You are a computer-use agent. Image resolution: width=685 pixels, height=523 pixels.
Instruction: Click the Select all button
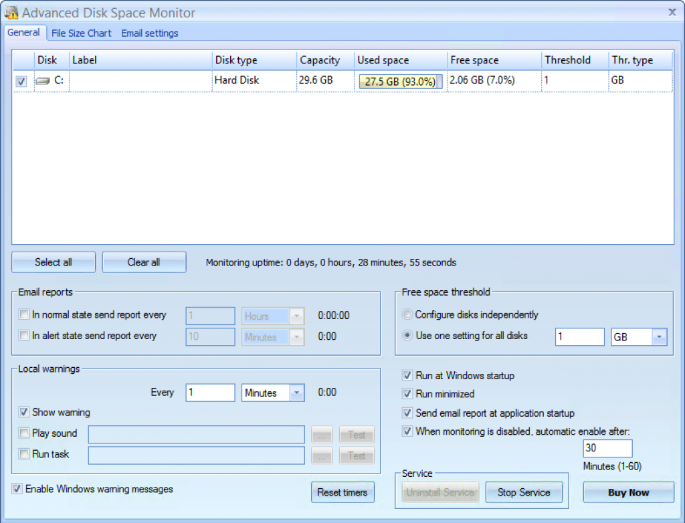(54, 262)
